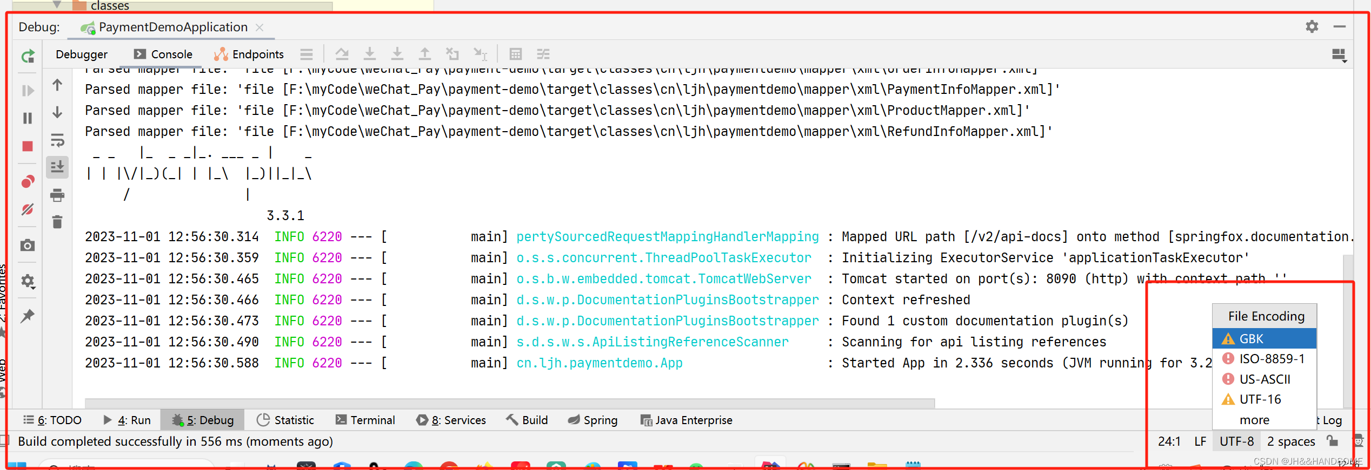The width and height of the screenshot is (1371, 470).
Task: Click the build completed status message
Action: tap(175, 441)
